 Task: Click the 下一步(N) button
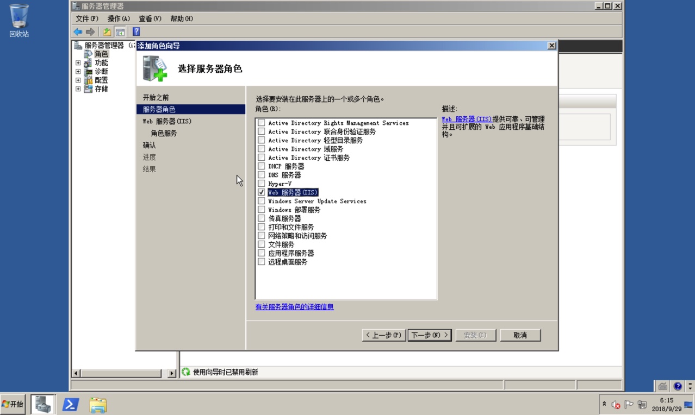click(430, 335)
